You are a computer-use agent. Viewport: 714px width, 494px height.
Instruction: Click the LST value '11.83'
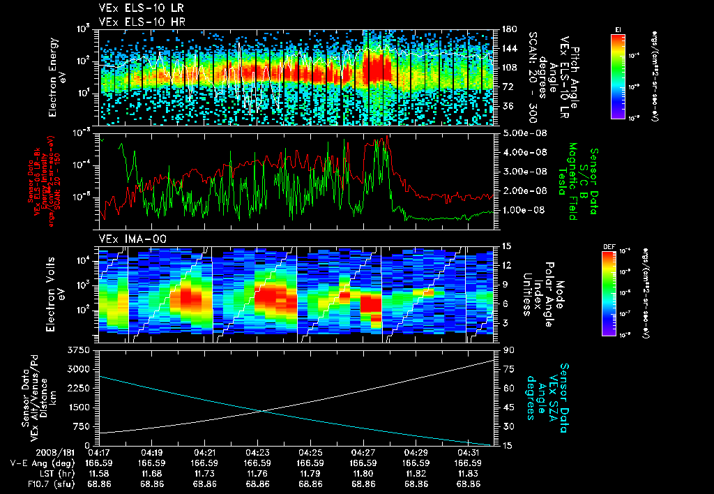pyautogui.click(x=469, y=474)
